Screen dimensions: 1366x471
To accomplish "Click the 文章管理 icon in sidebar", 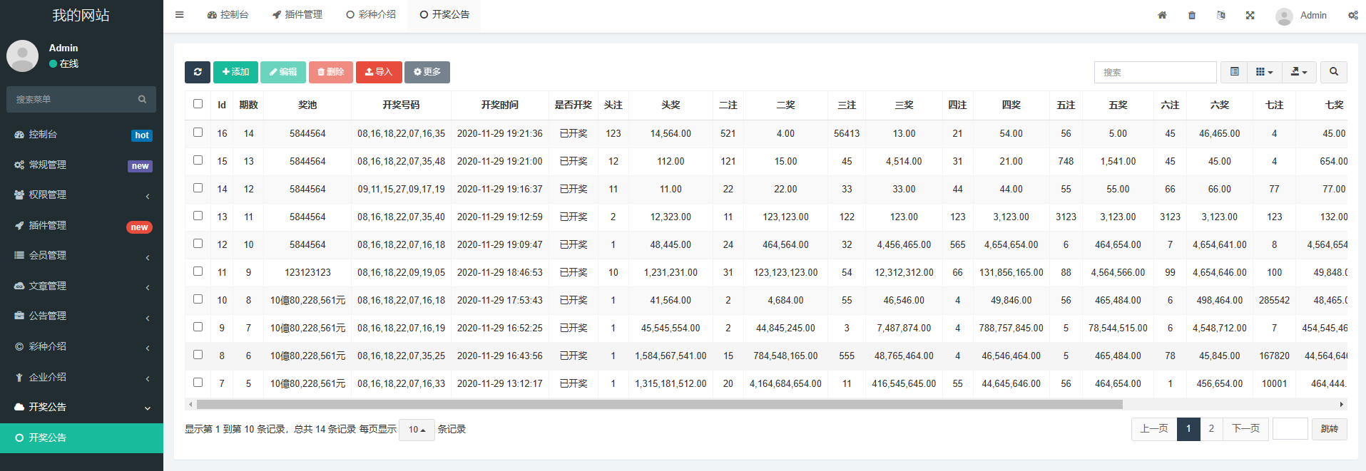I will [19, 286].
